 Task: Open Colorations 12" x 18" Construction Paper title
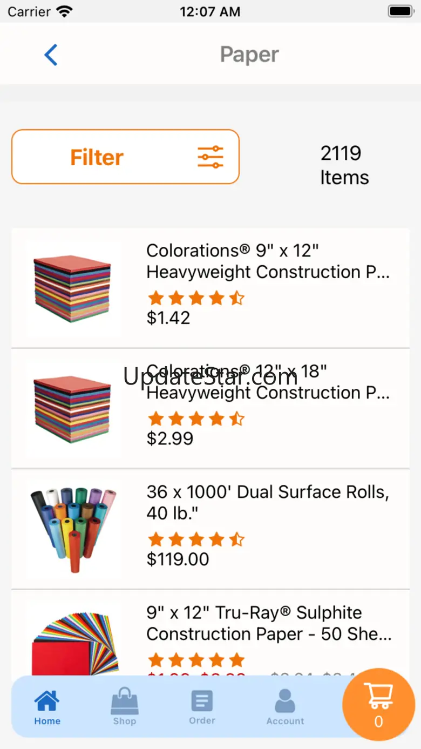268,382
